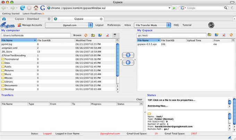Create a new folder in My Gspace

[217, 35]
